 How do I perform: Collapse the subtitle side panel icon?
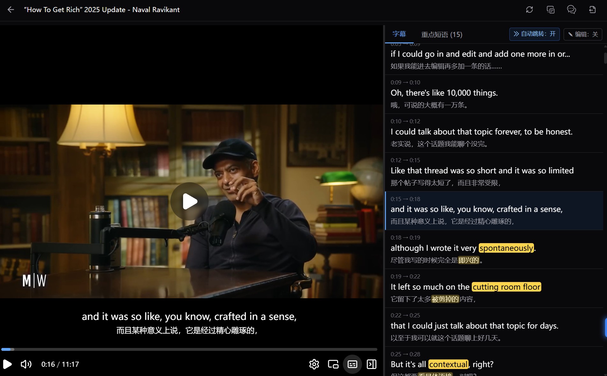point(372,364)
